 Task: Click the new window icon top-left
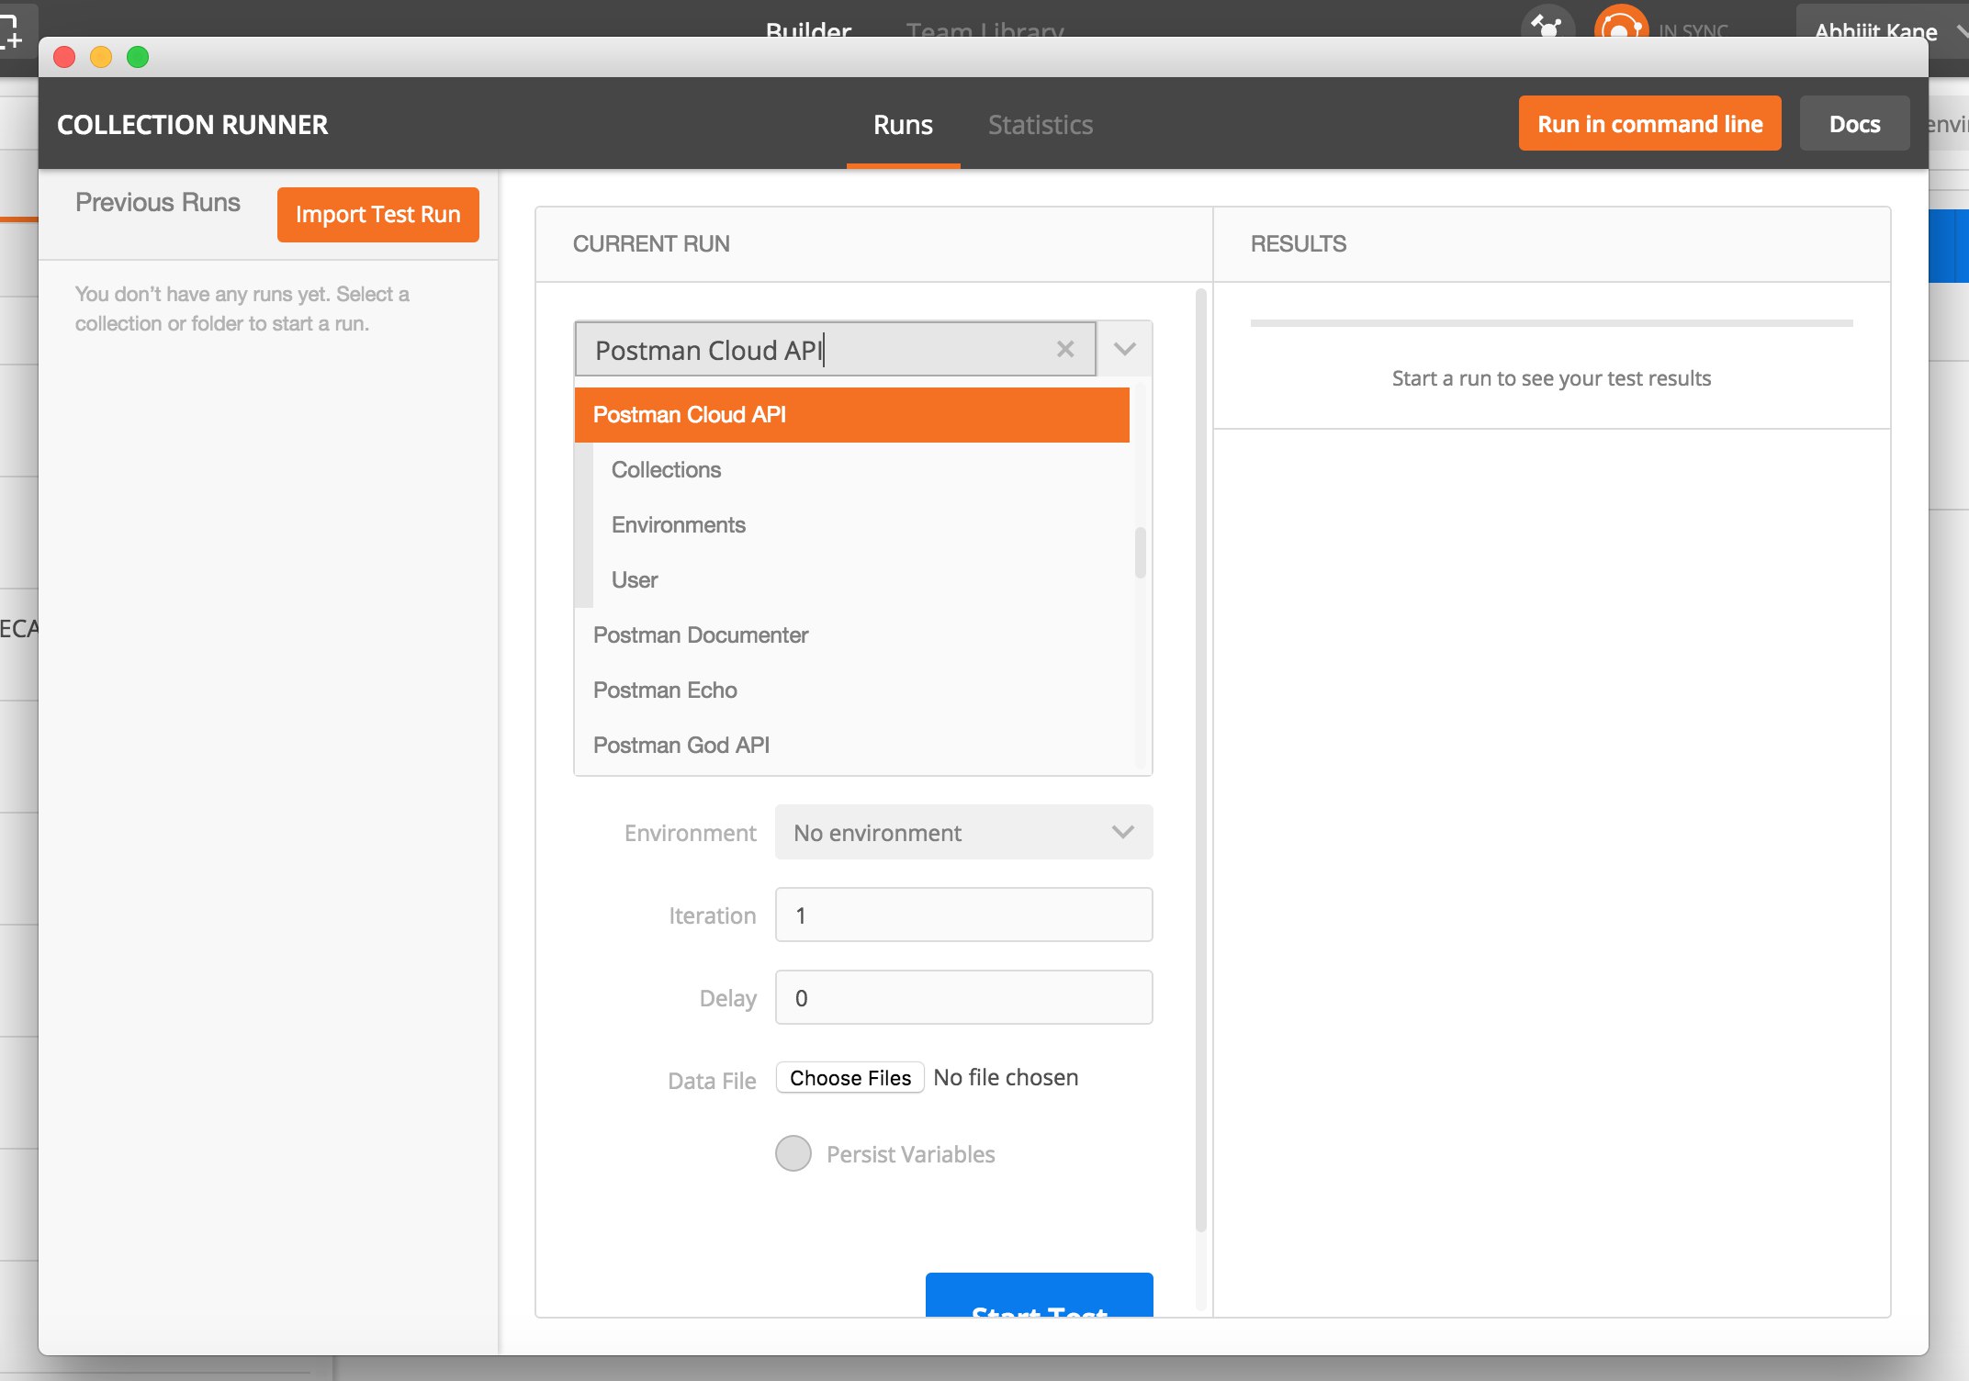[13, 32]
